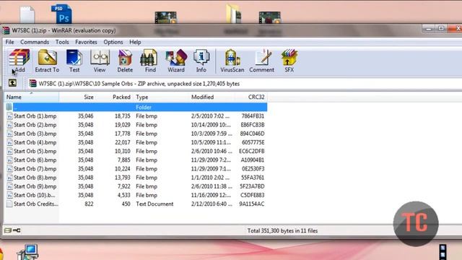Click modified date 1/1/2010 2:02

210,178
